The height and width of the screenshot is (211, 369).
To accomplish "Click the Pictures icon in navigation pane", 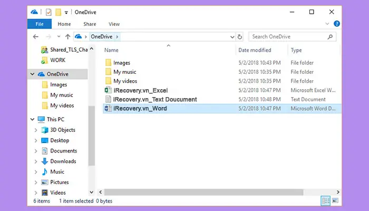I will pos(44,183).
